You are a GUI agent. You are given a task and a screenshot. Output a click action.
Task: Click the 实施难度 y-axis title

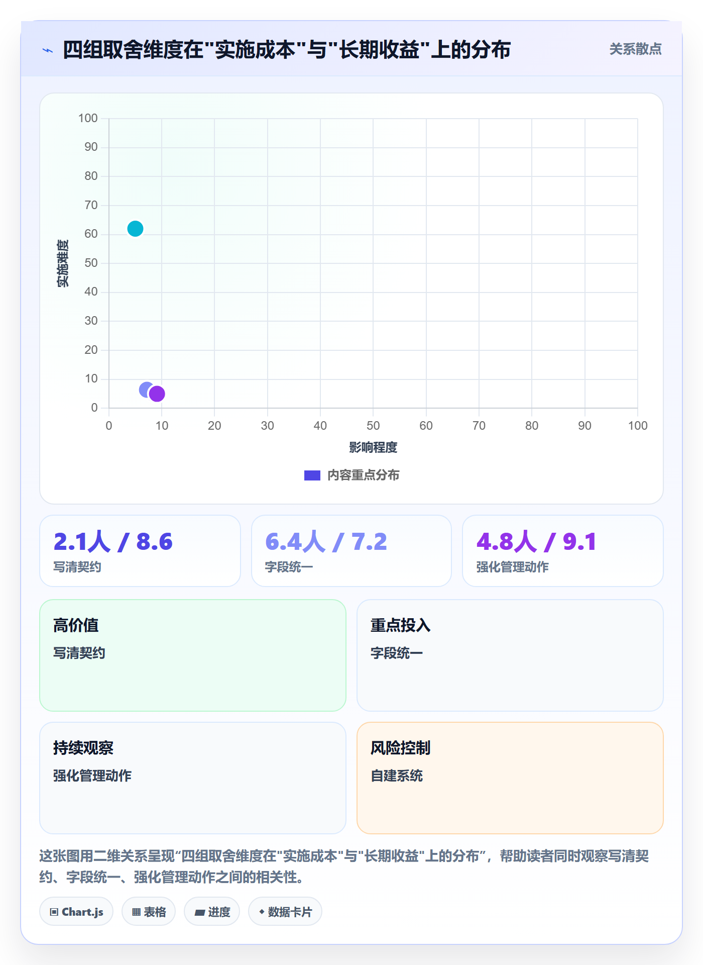tap(63, 263)
